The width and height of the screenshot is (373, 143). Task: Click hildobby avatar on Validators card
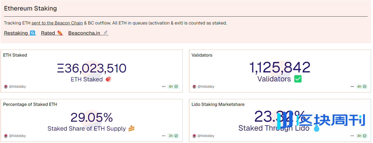[194, 86]
